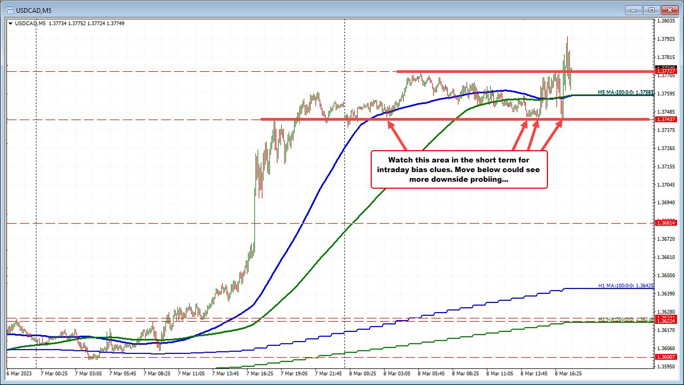The image size is (684, 385).
Task: Click the 8 Mar 08:25 time label
Action: 466,373
